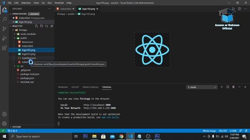Open File Explorer from taskbar

(x=95, y=136)
